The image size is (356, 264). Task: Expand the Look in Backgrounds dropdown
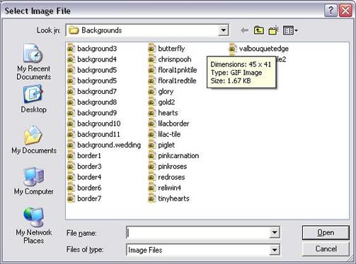coord(223,30)
